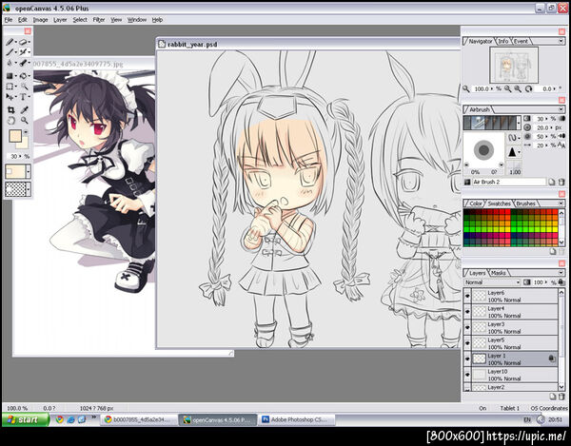
Task: Switch to the Chrome b0007855 taskbar button
Action: coord(139,419)
